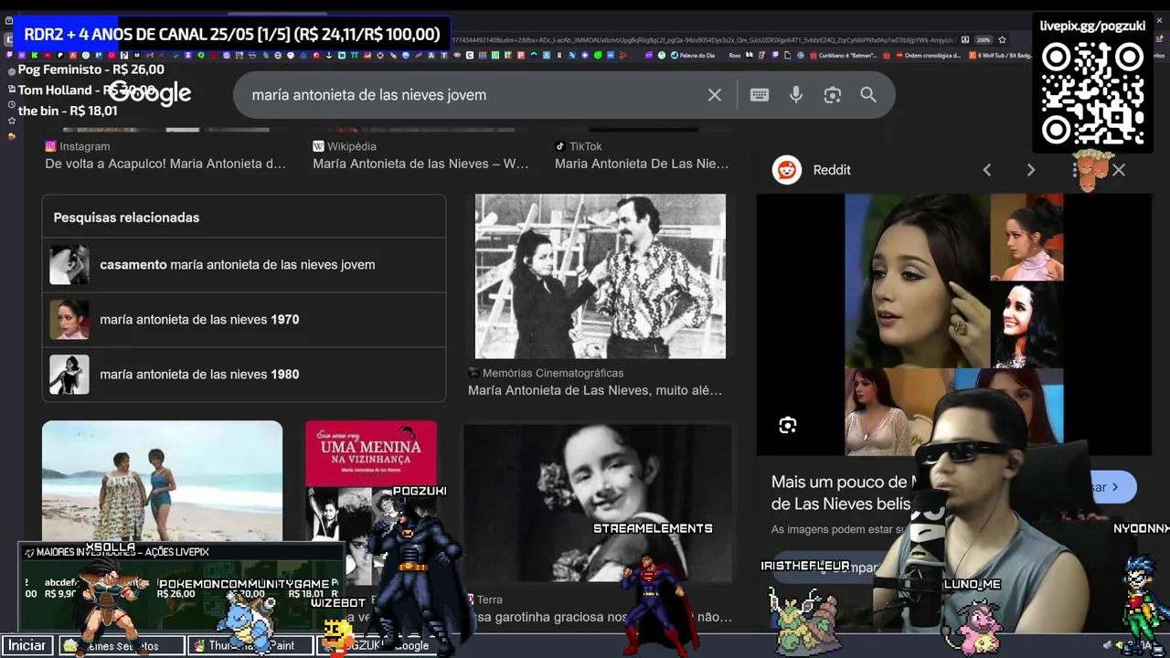
Task: Bookmark this page with the star icon
Action: pyautogui.click(x=1002, y=40)
